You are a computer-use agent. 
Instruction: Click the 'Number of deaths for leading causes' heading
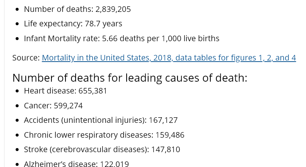click(x=130, y=78)
